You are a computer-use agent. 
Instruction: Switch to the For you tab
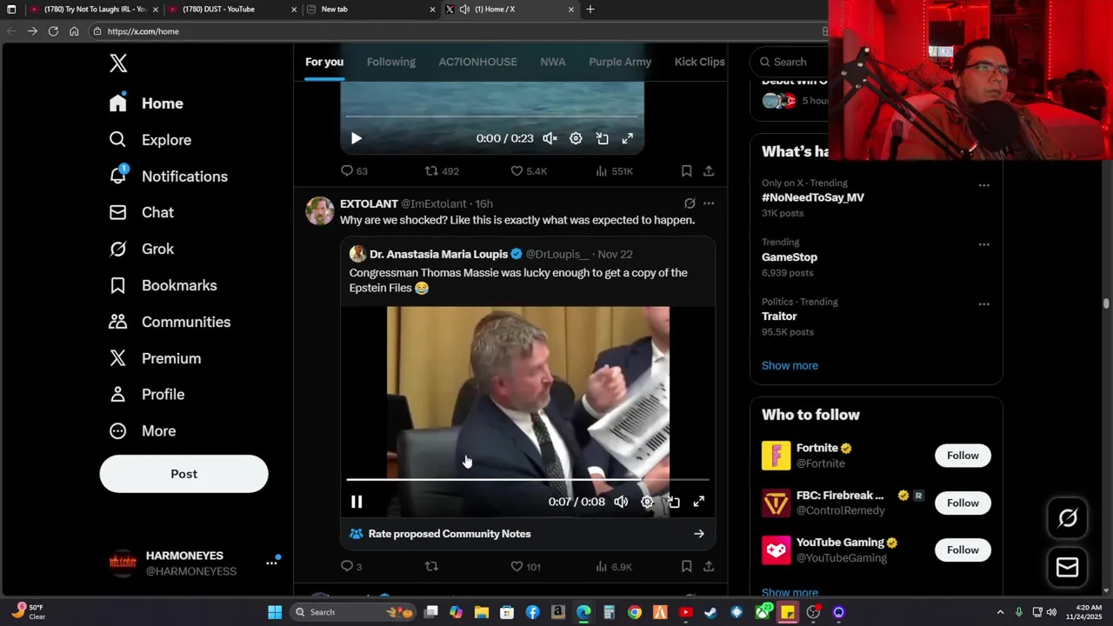[324, 62]
